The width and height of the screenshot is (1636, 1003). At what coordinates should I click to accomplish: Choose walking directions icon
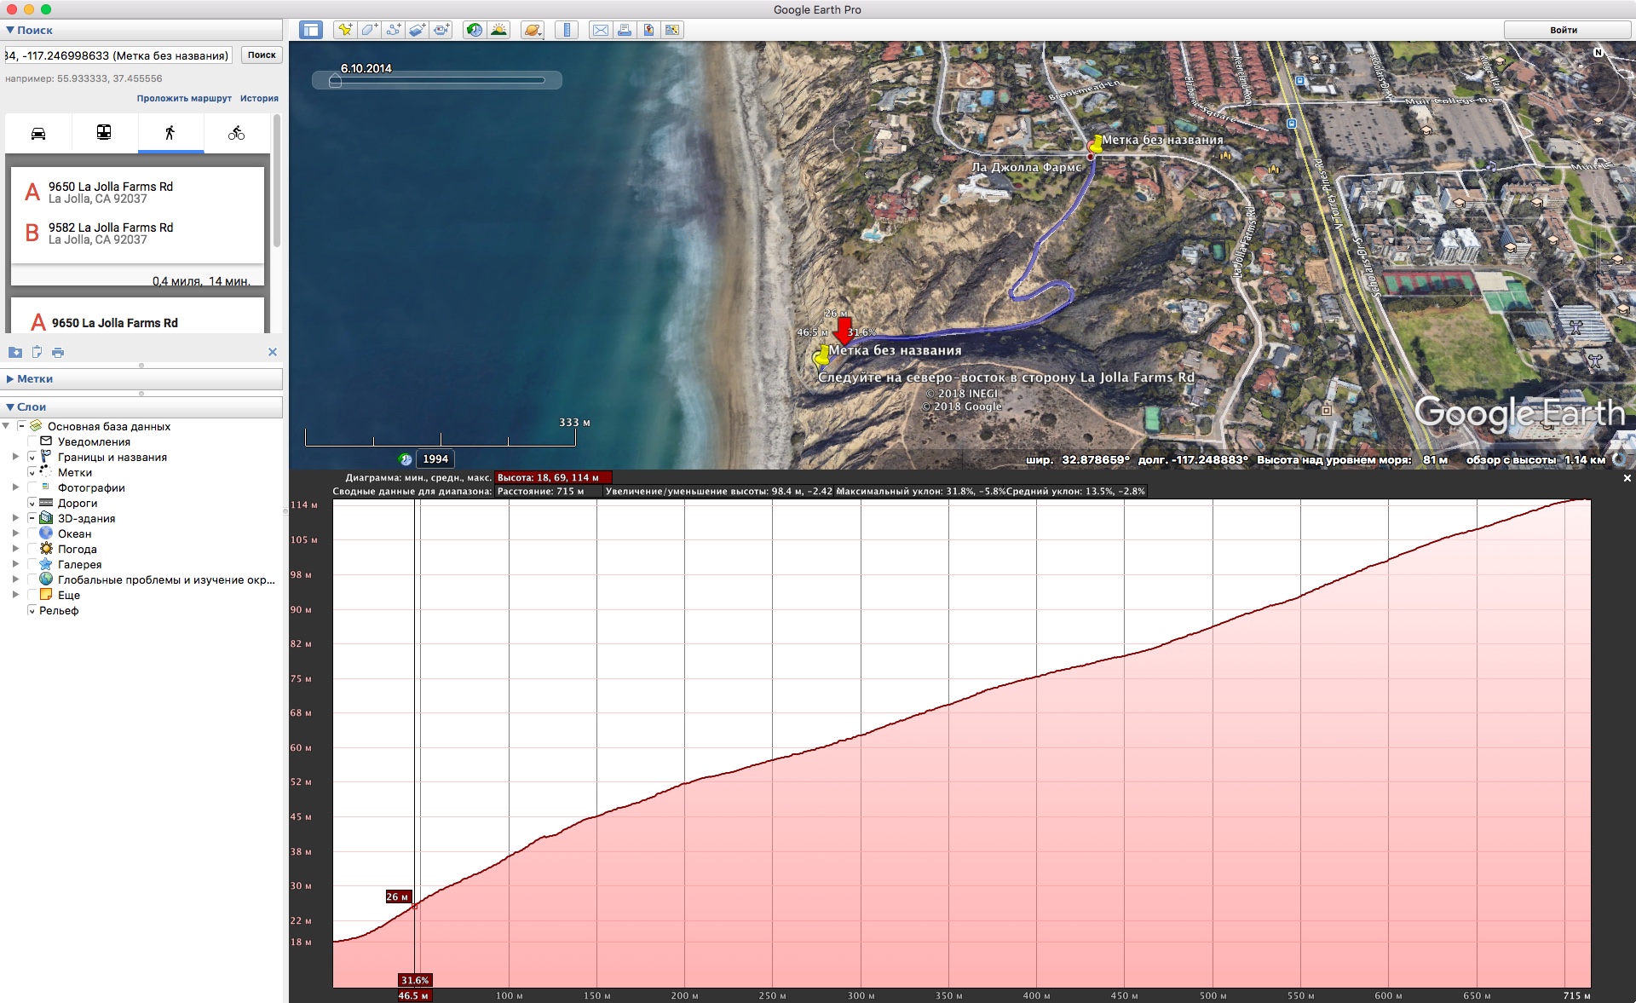pos(170,133)
